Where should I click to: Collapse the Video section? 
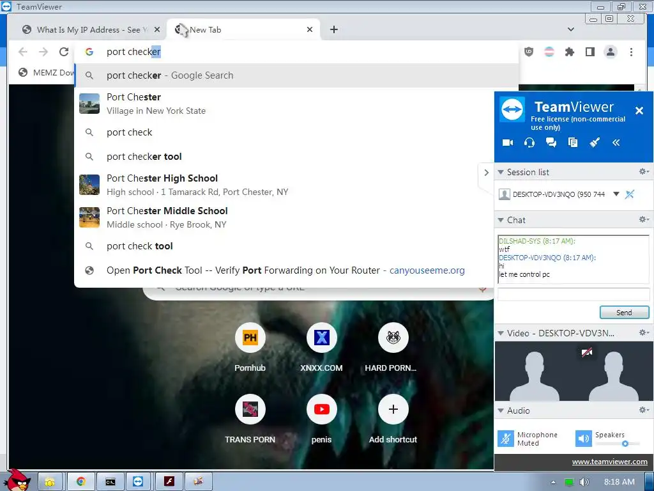pyautogui.click(x=501, y=333)
